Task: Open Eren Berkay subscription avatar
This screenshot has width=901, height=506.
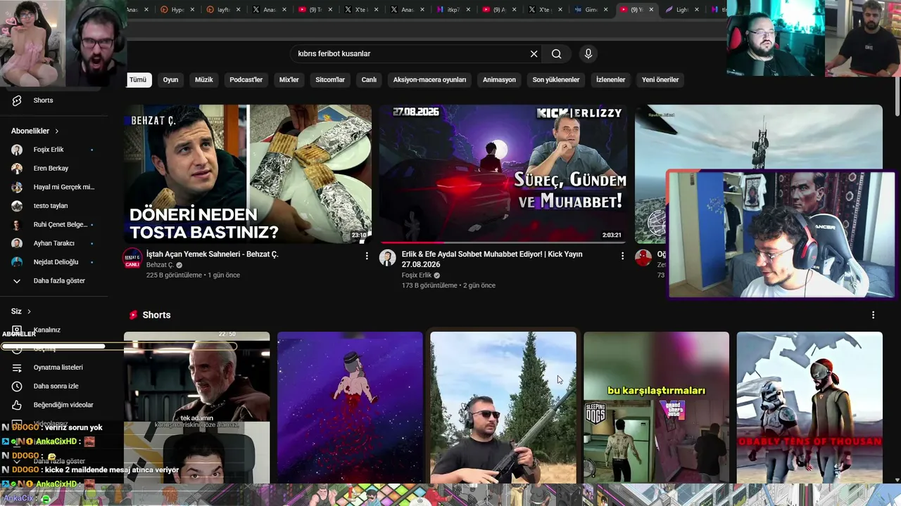Action: tap(17, 169)
